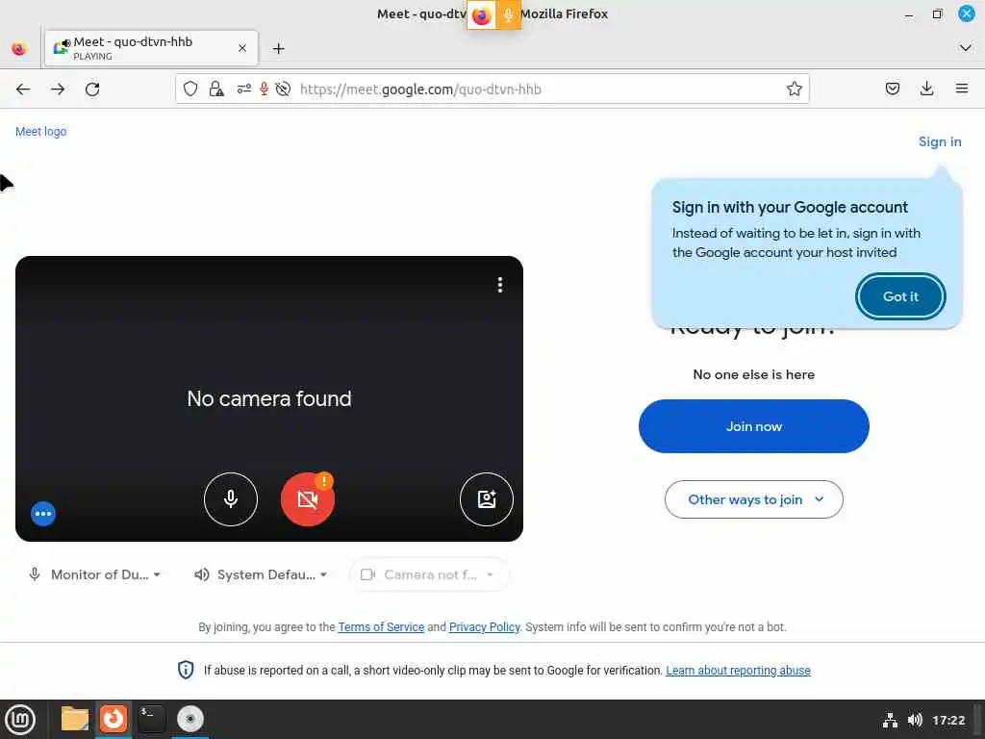985x739 pixels.
Task: Bookmark this page with the star icon
Action: (x=794, y=89)
